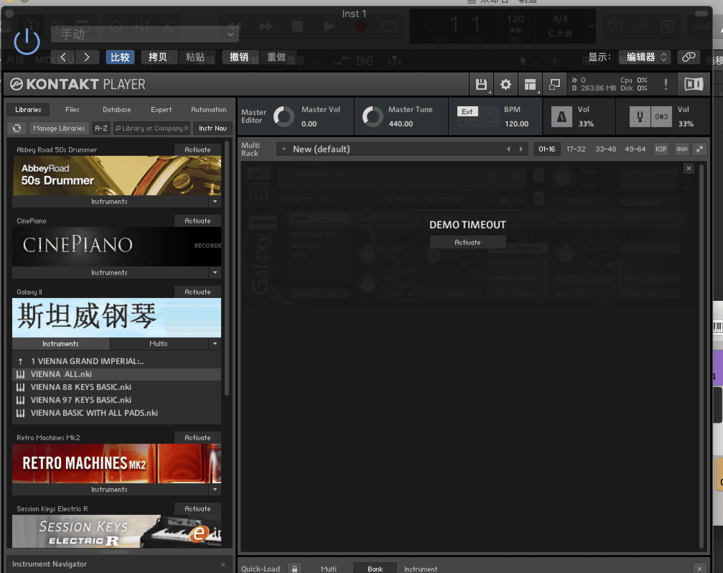Toggle A-Z library sorting

click(101, 128)
